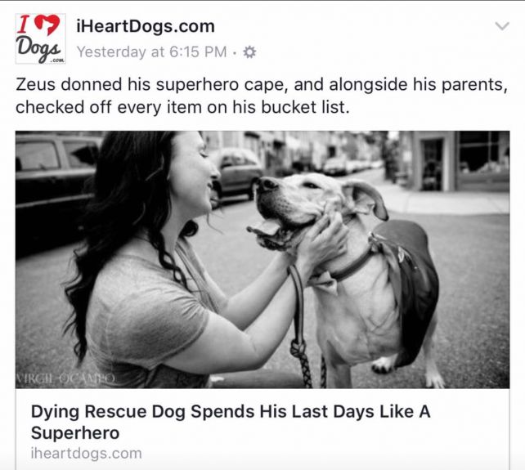Viewport: 525px width, 470px height.
Task: Open the post options chevron menu
Action: tap(502, 26)
